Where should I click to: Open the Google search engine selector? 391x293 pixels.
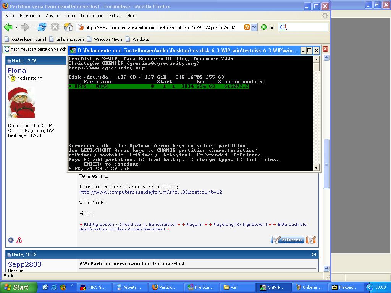(283, 27)
